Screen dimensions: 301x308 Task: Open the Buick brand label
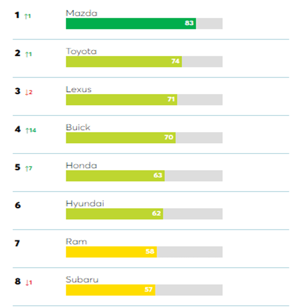(x=78, y=127)
